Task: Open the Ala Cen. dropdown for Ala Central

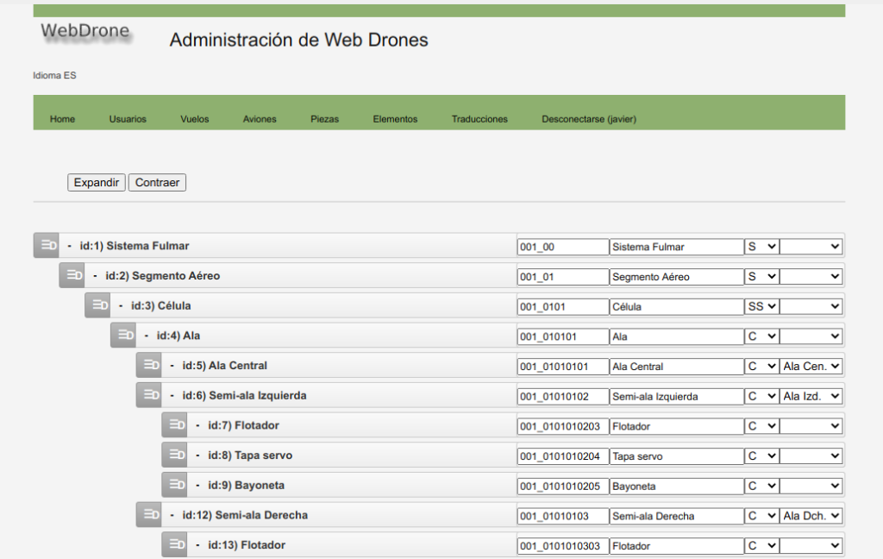Action: tap(811, 367)
